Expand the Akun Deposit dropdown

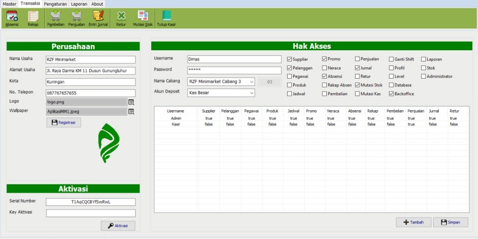(252, 93)
